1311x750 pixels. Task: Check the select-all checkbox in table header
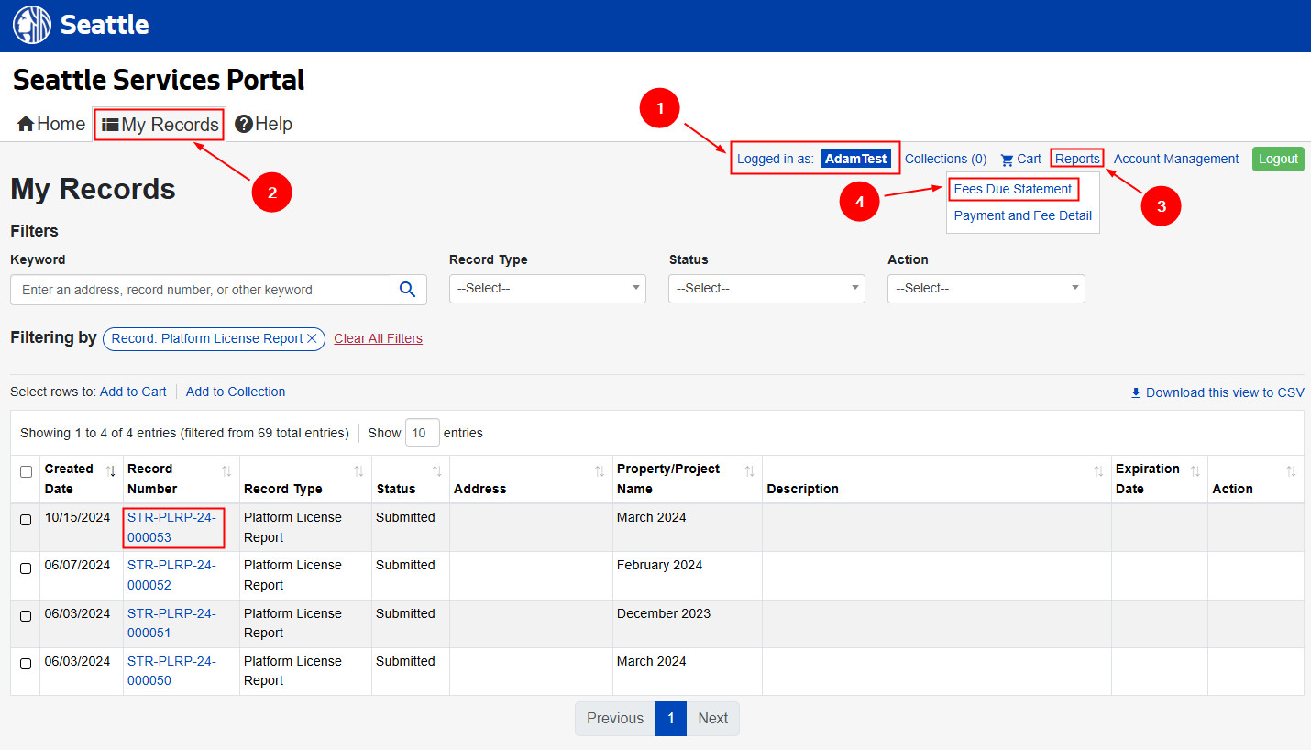pyautogui.click(x=26, y=471)
